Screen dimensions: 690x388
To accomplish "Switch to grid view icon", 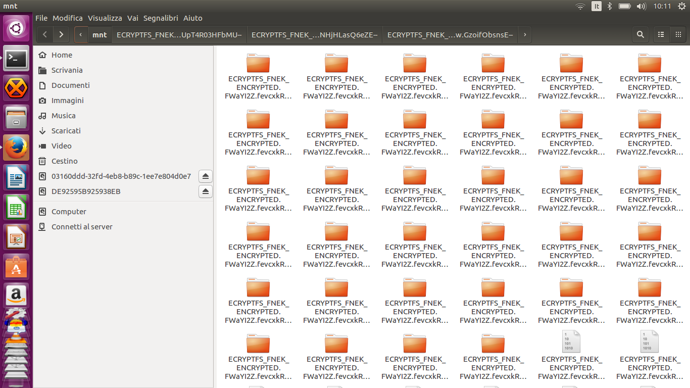I will pyautogui.click(x=678, y=34).
